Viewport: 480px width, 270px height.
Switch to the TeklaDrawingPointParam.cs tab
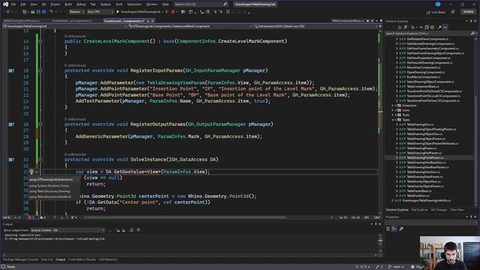click(22, 21)
